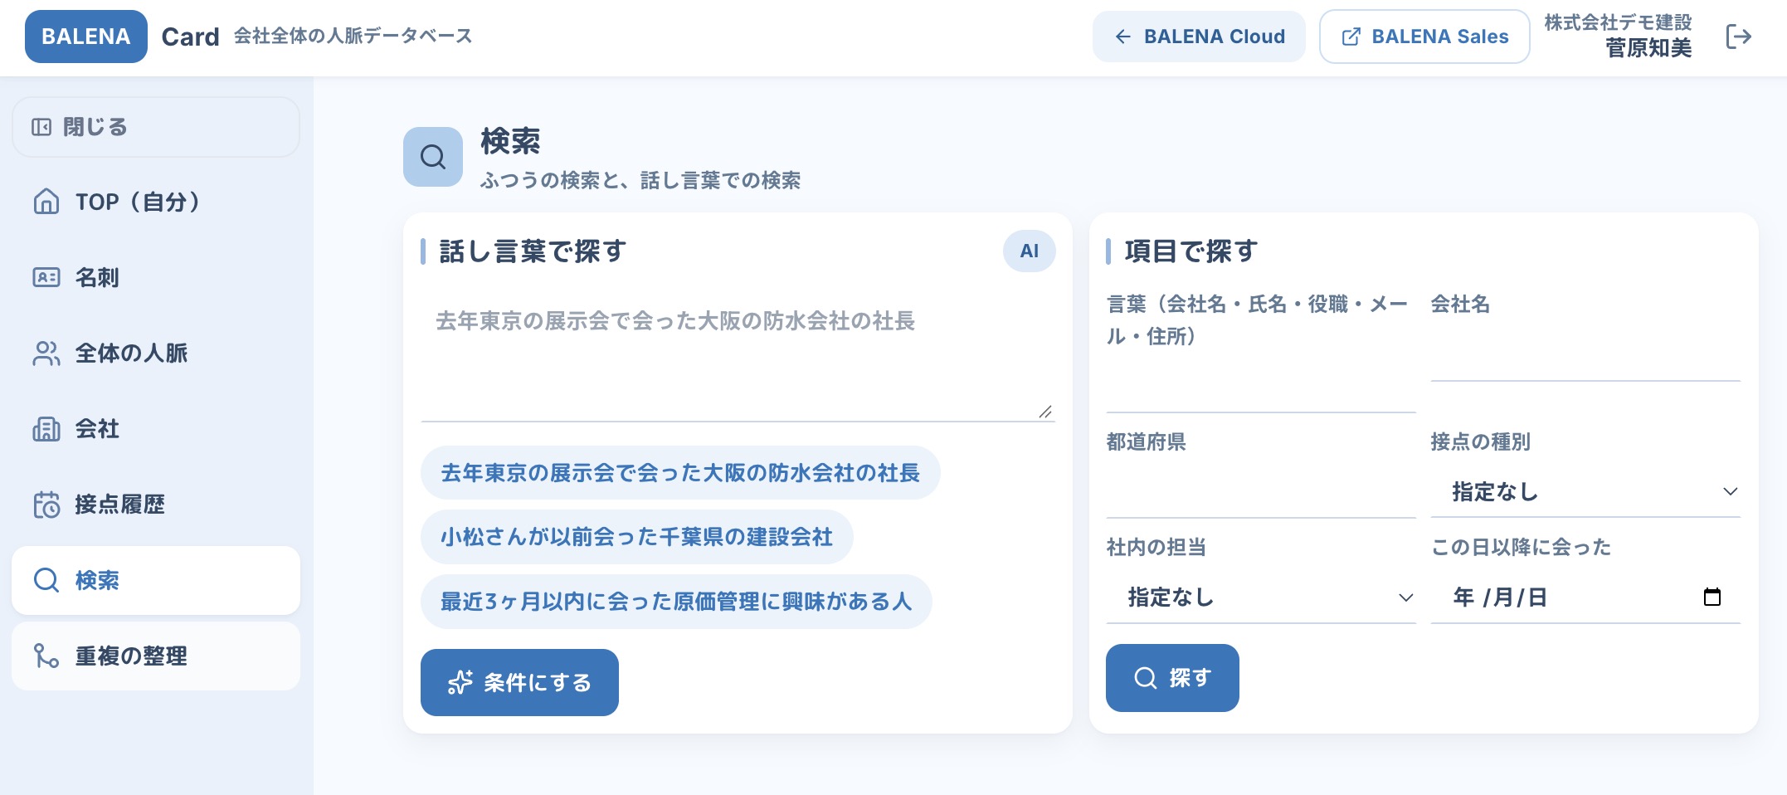Click the 探す search button
1787x795 pixels.
coord(1172,677)
